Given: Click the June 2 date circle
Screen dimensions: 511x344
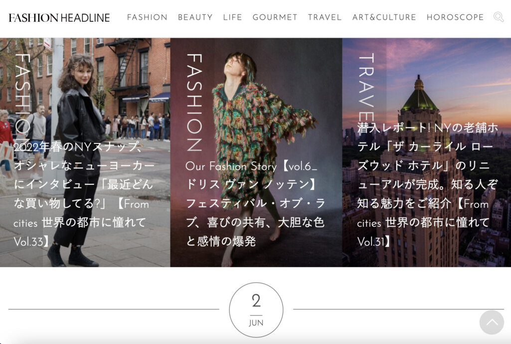Looking at the screenshot, I should click(x=256, y=309).
